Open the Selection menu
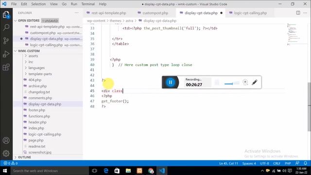This screenshot has height=175, width=311. [x=38, y=4]
